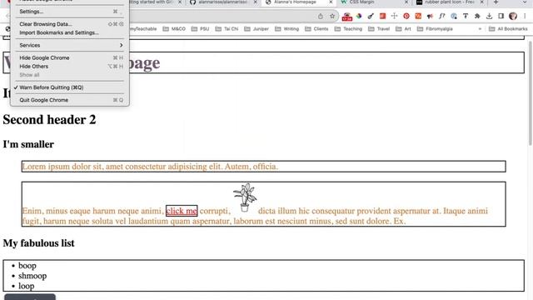The width and height of the screenshot is (533, 300).
Task: Click the myTeachable bookmark
Action: click(x=143, y=29)
